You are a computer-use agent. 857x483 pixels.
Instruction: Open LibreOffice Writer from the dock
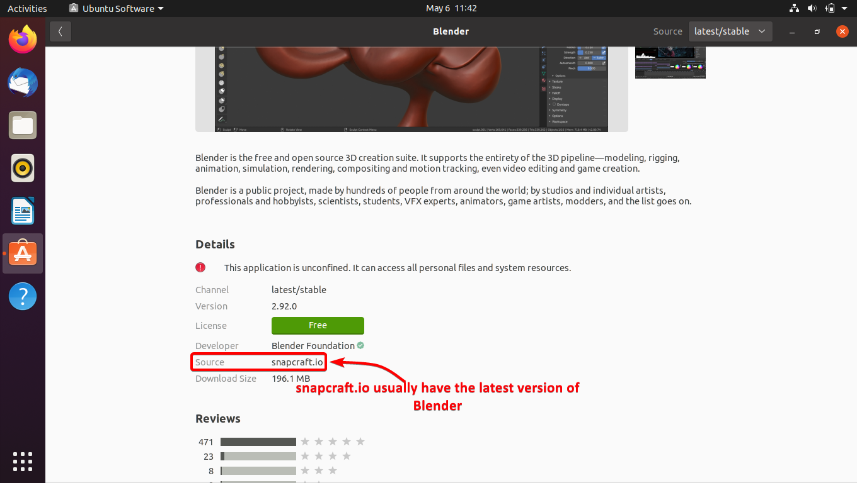(x=22, y=211)
